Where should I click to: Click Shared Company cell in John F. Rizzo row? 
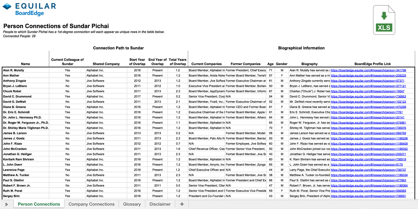click(x=106, y=144)
